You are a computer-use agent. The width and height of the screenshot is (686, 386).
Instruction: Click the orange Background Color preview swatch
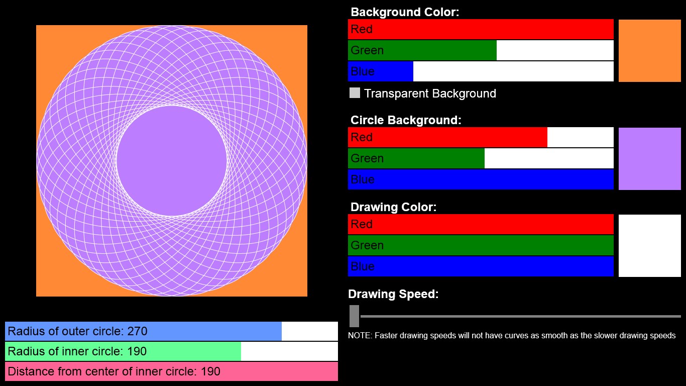[649, 50]
